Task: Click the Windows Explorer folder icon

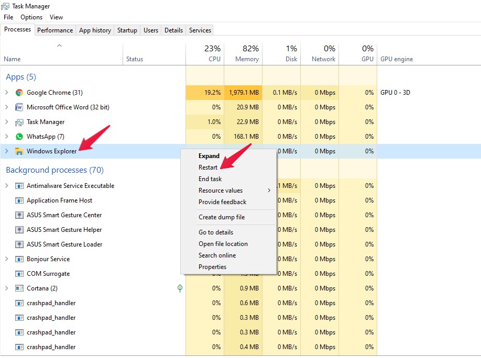Action: tap(19, 151)
